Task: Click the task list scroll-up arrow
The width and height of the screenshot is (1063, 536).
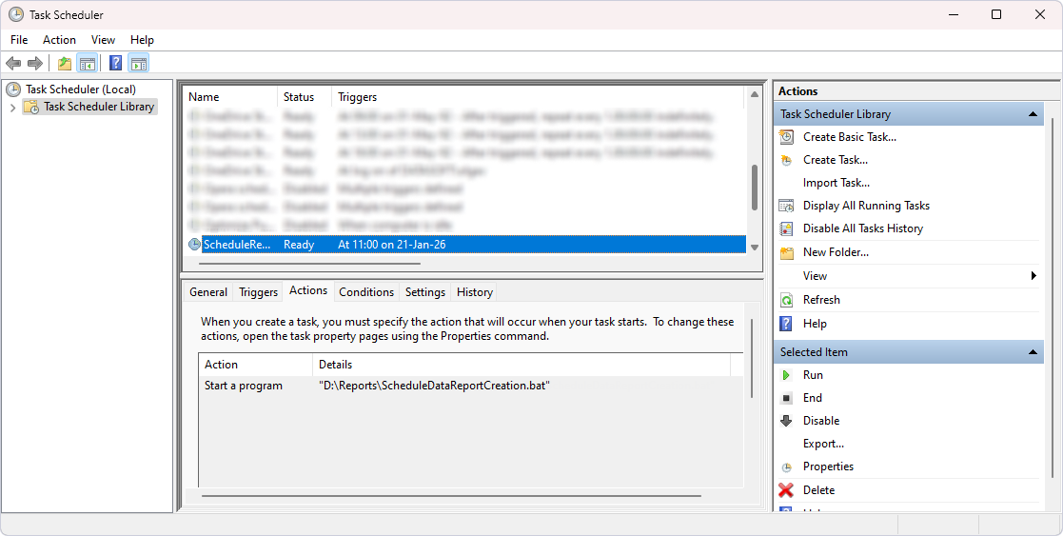Action: tap(755, 95)
